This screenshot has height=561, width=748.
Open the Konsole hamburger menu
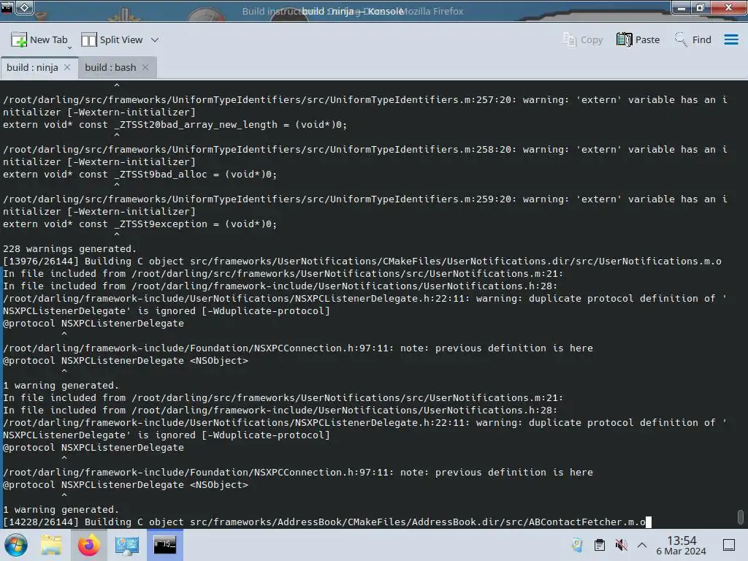pos(730,39)
